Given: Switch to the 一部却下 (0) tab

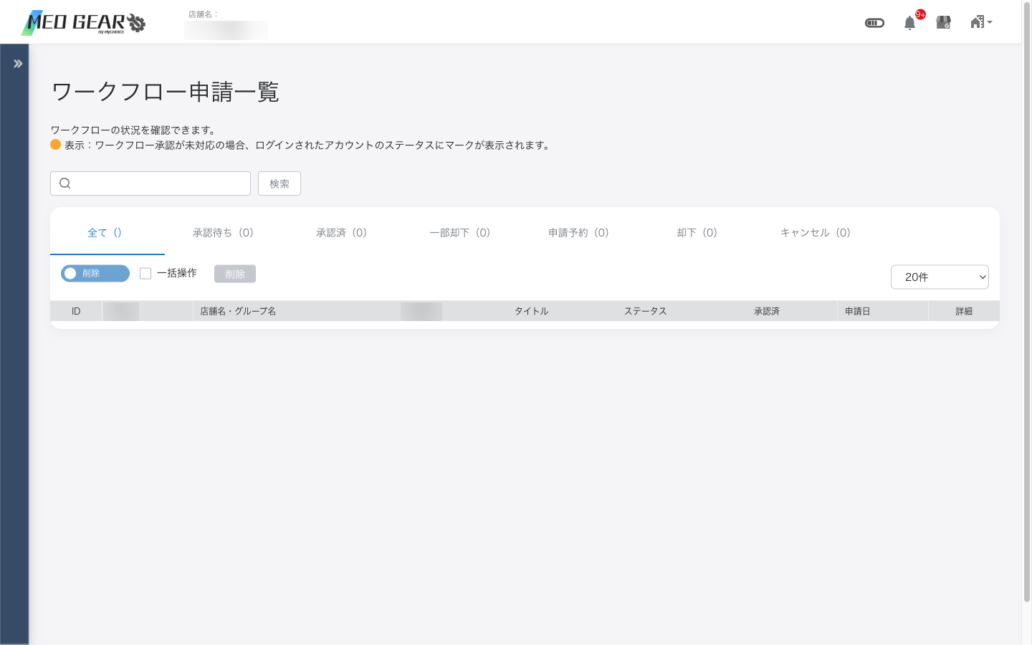Looking at the screenshot, I should point(460,232).
